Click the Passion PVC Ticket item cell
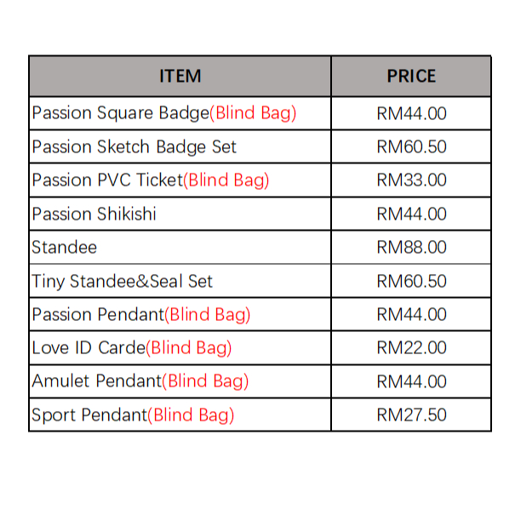 point(151,180)
